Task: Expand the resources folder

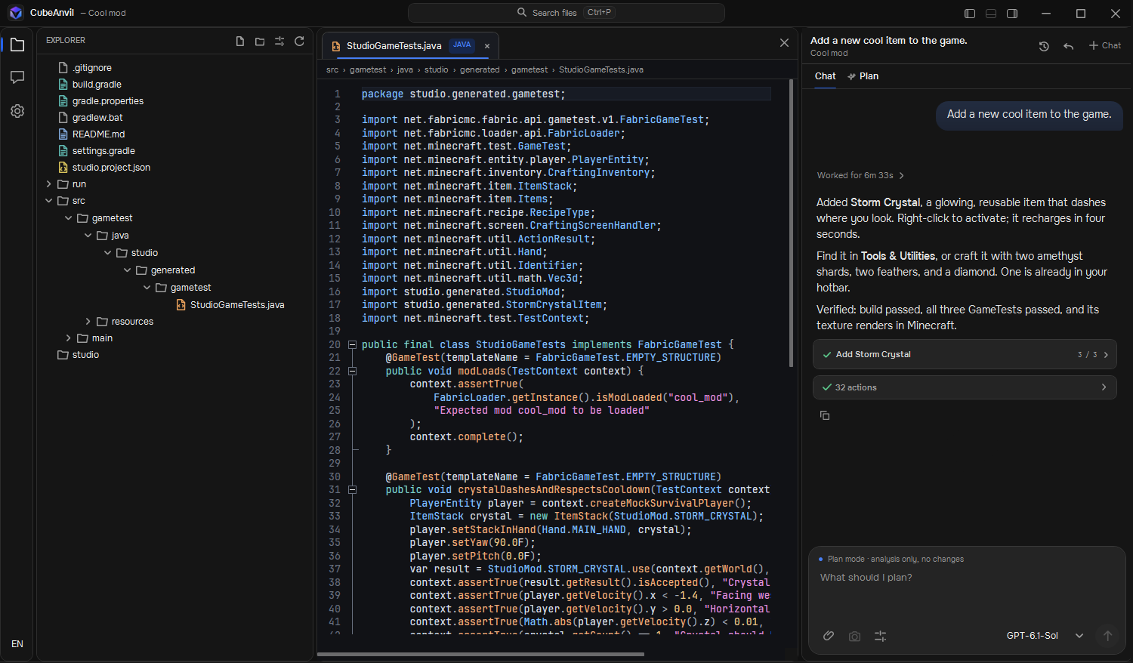Action: pos(88,322)
